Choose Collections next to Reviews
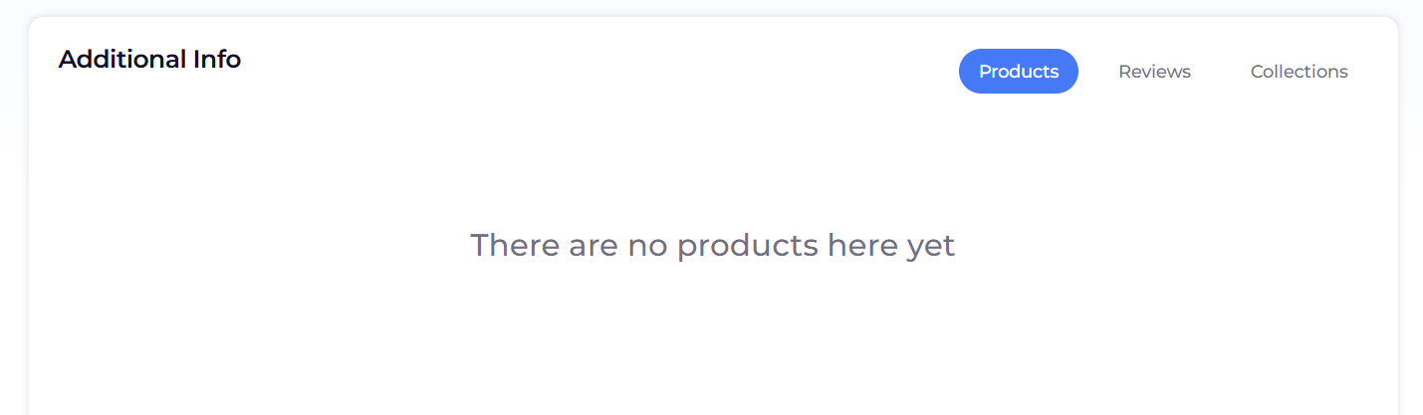The height and width of the screenshot is (415, 1423). point(1299,72)
